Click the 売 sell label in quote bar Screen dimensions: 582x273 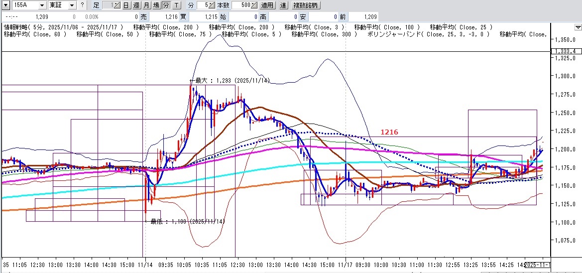coord(143,17)
